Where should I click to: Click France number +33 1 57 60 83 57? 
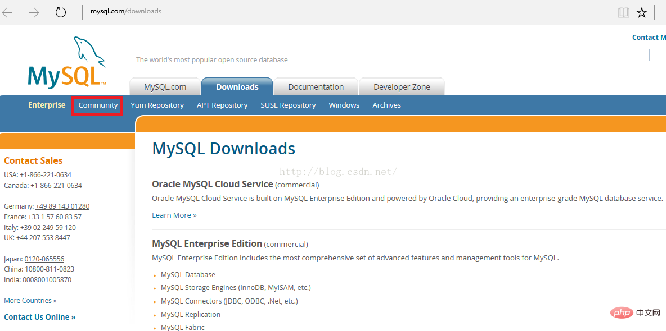pos(55,217)
